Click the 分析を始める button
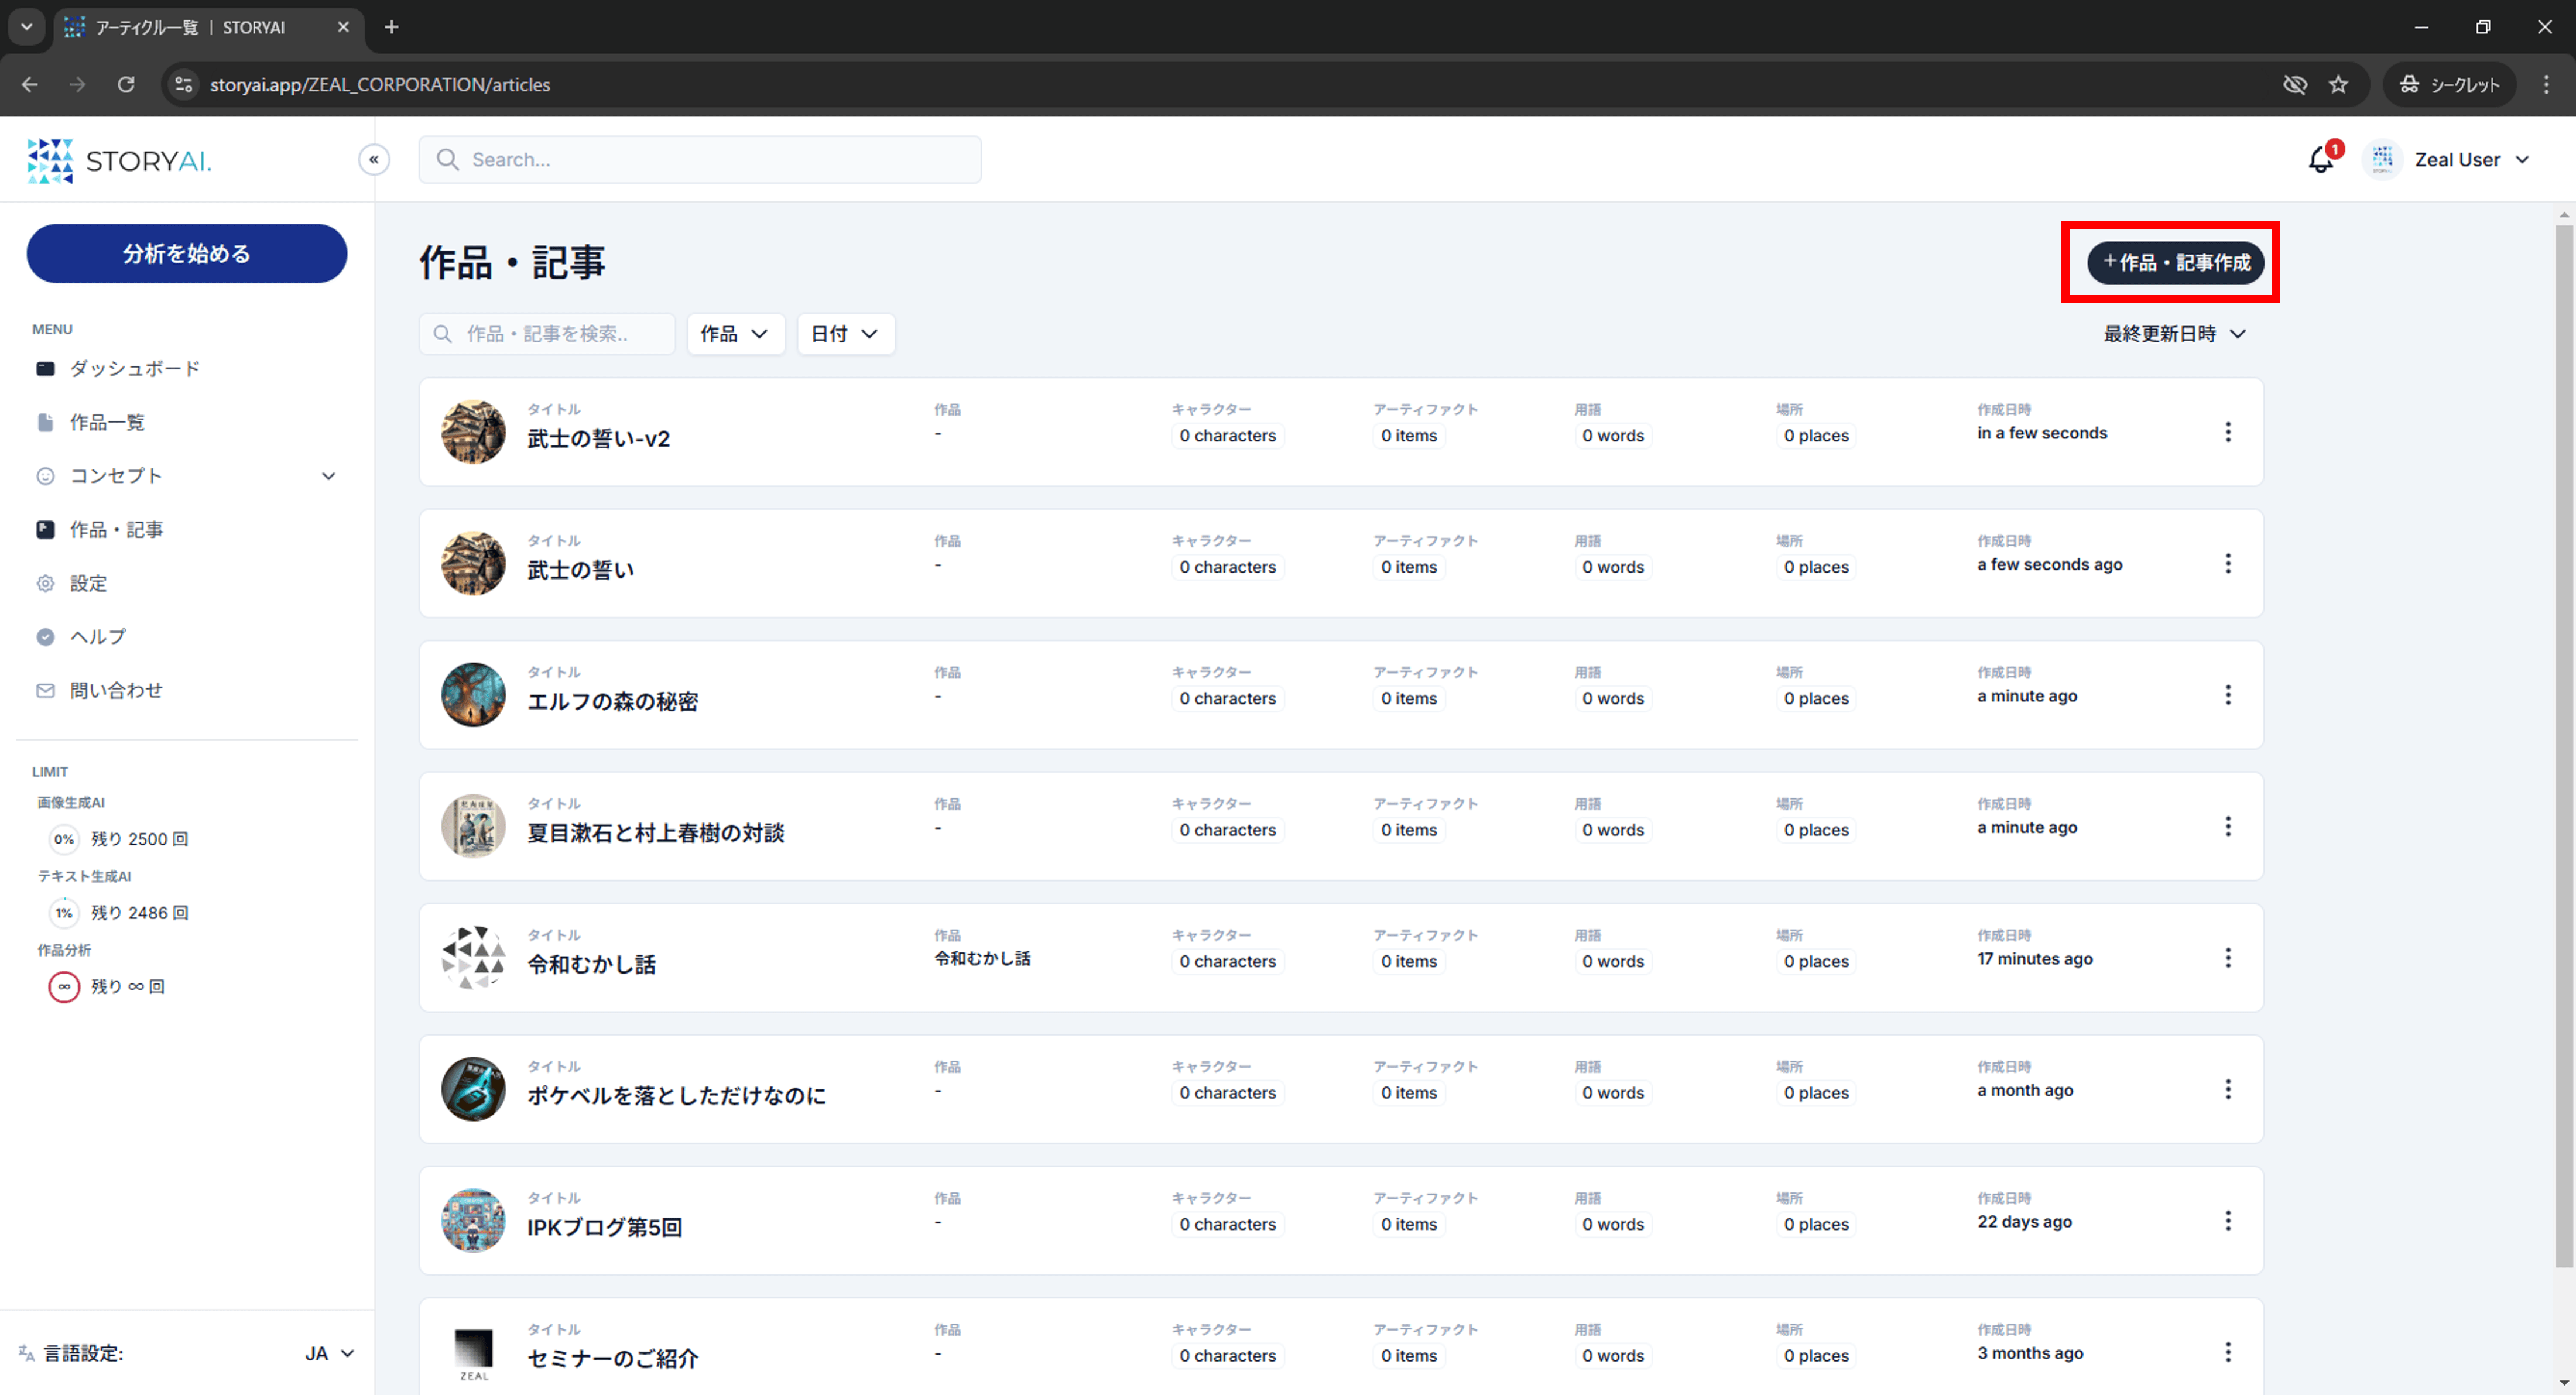Image resolution: width=2576 pixels, height=1395 pixels. click(187, 254)
